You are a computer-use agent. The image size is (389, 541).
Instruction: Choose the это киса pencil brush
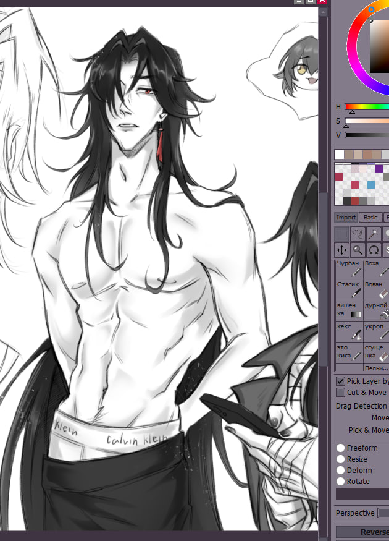coord(349,352)
